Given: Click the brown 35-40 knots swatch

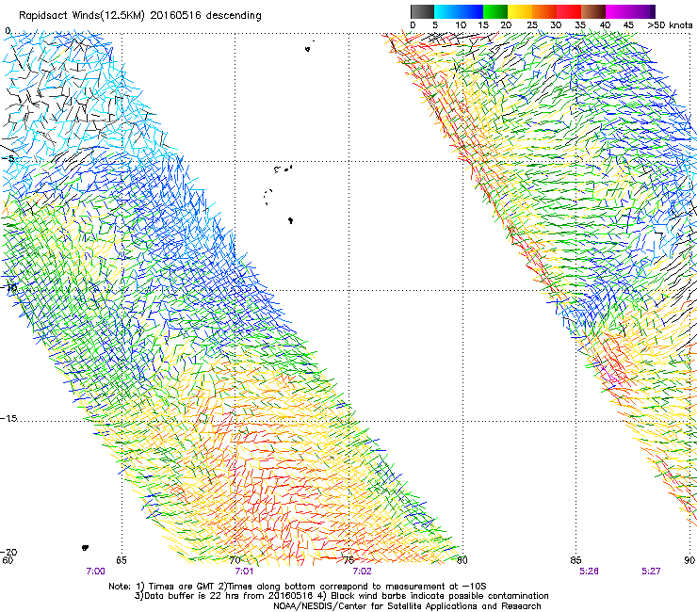Looking at the screenshot, I should pyautogui.click(x=593, y=11).
